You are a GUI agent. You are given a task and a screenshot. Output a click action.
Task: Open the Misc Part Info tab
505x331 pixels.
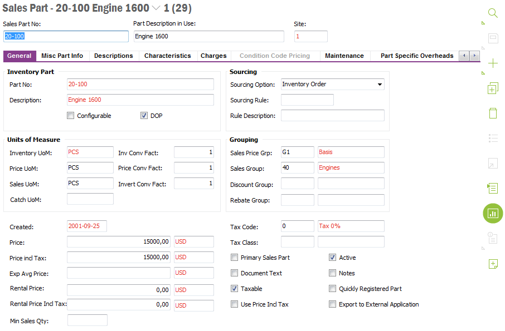[x=62, y=56]
